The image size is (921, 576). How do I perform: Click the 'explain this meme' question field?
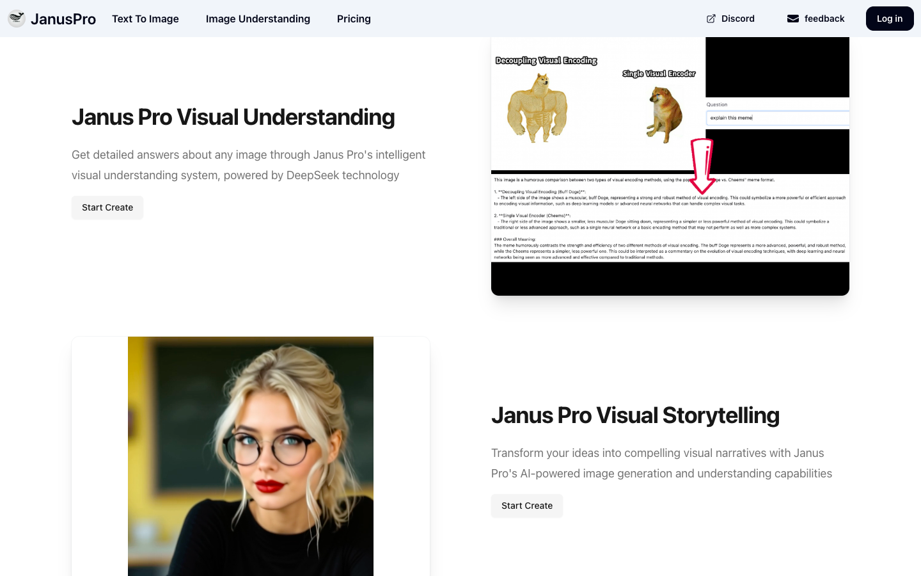(778, 118)
